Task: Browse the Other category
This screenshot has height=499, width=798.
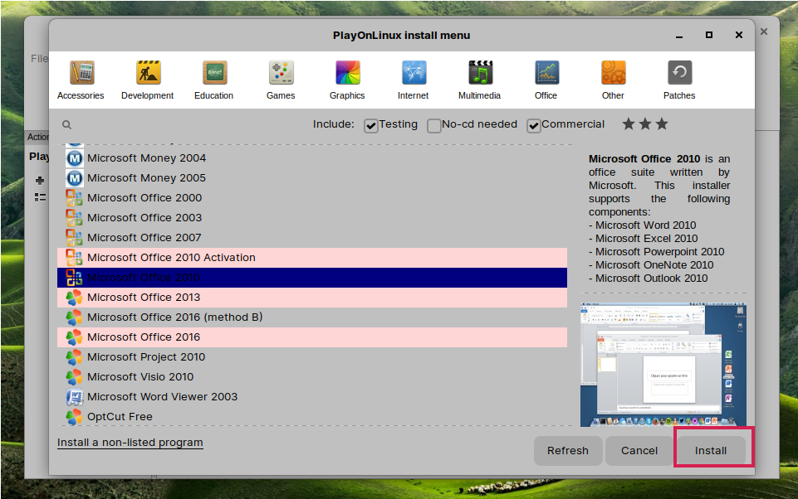Action: pos(613,80)
